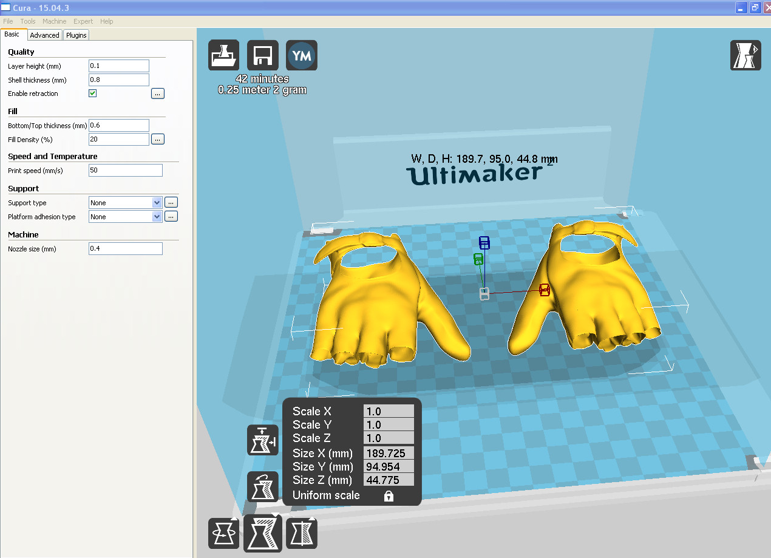The width and height of the screenshot is (771, 558).
Task: Click the Save toolpath floppy icon
Action: tap(263, 56)
